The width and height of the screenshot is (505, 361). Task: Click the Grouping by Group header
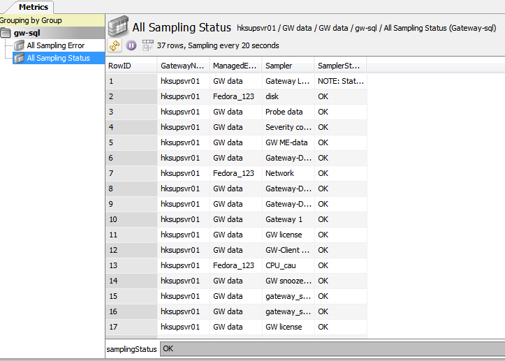[x=52, y=20]
